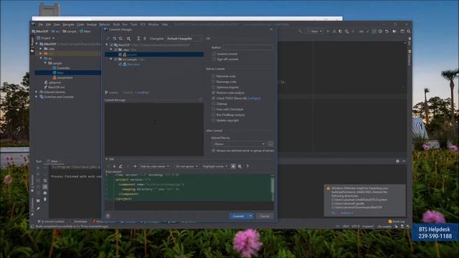This screenshot has height=258, width=459.
Task: Click the Debug bug icon in main toolbar
Action: (x=334, y=31)
